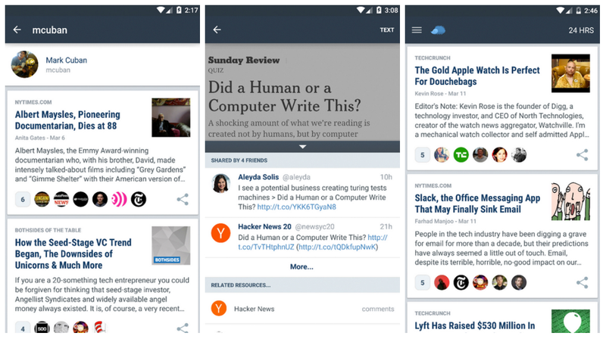606x339 pixels.
Task: Tap the red bird avatar in Slack card
Action: pos(442,283)
